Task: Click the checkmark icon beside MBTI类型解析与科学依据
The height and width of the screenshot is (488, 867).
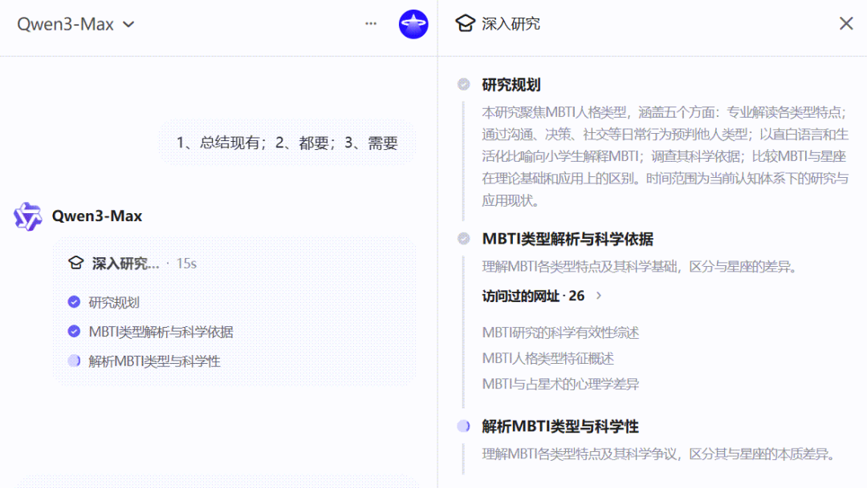Action: [463, 238]
